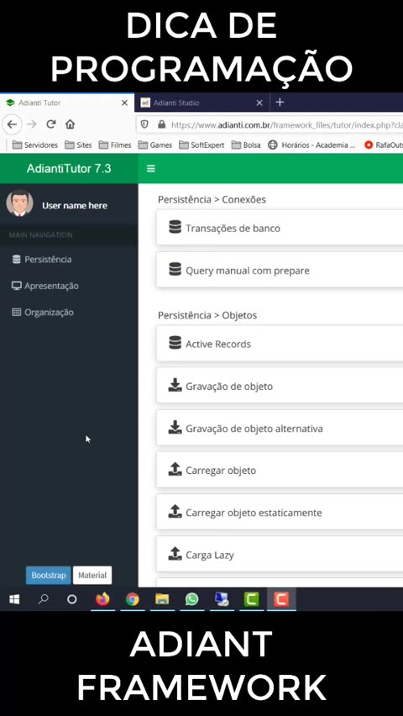The image size is (403, 716).
Task: Open the remote desktop taskbar icon
Action: (222, 599)
